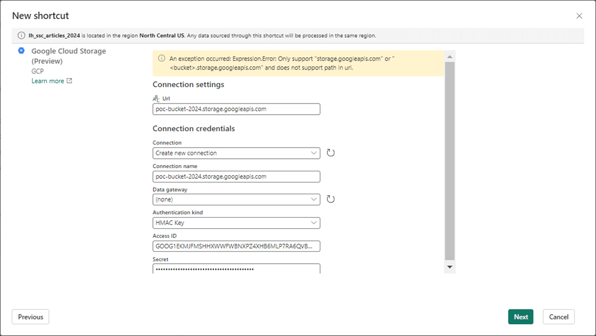
Task: Click the text type icon next to Url
Action: pyautogui.click(x=156, y=99)
